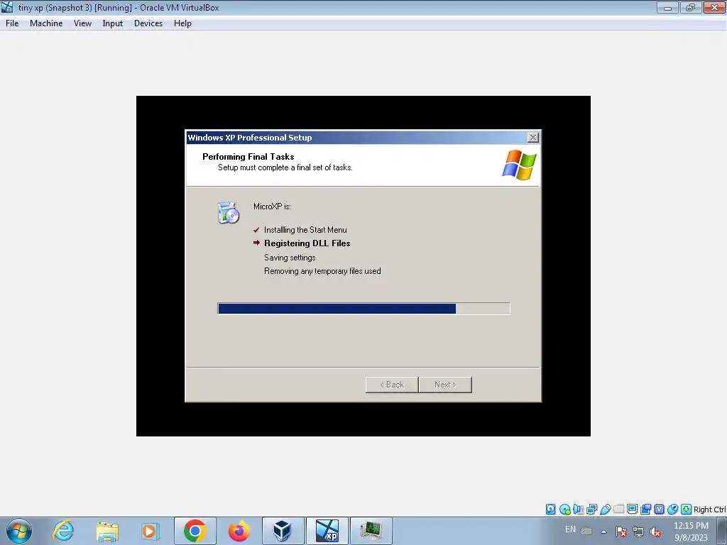
Task: Click Removing any temporary files used text
Action: (322, 271)
